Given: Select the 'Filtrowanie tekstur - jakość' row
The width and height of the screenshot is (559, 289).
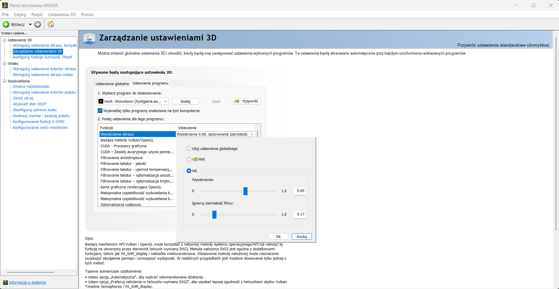Looking at the screenshot, I should click(x=137, y=163).
